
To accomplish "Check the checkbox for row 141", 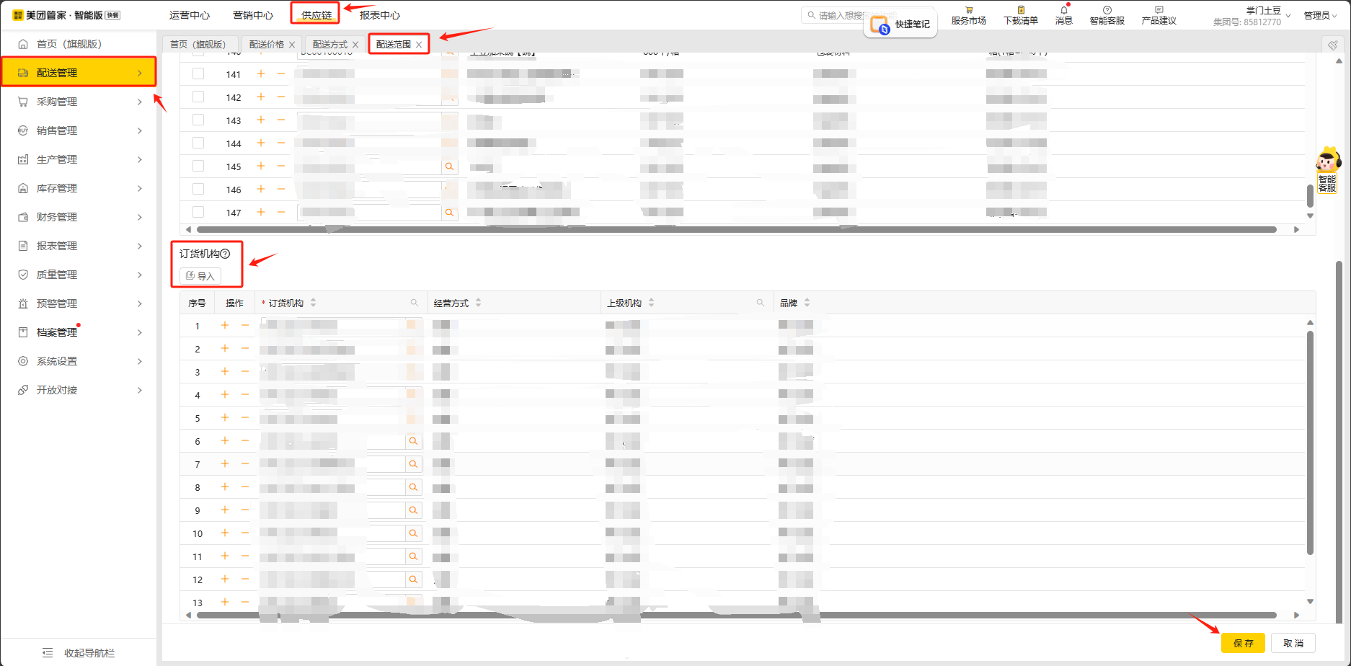I will [x=198, y=74].
